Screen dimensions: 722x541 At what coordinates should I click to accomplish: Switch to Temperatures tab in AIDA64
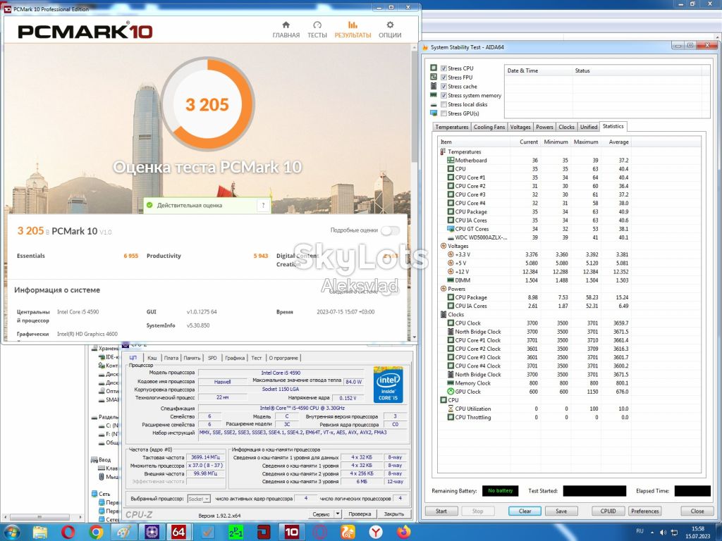452,127
